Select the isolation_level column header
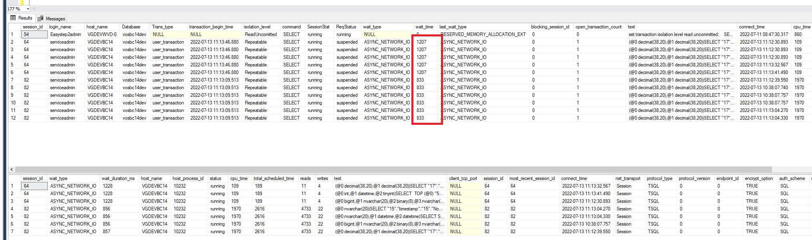This screenshot has width=812, height=240. pos(257,27)
